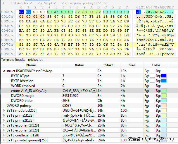Viewport: 178px width, 144px height.
Task: Click the Size column header
Action: coord(132,65)
